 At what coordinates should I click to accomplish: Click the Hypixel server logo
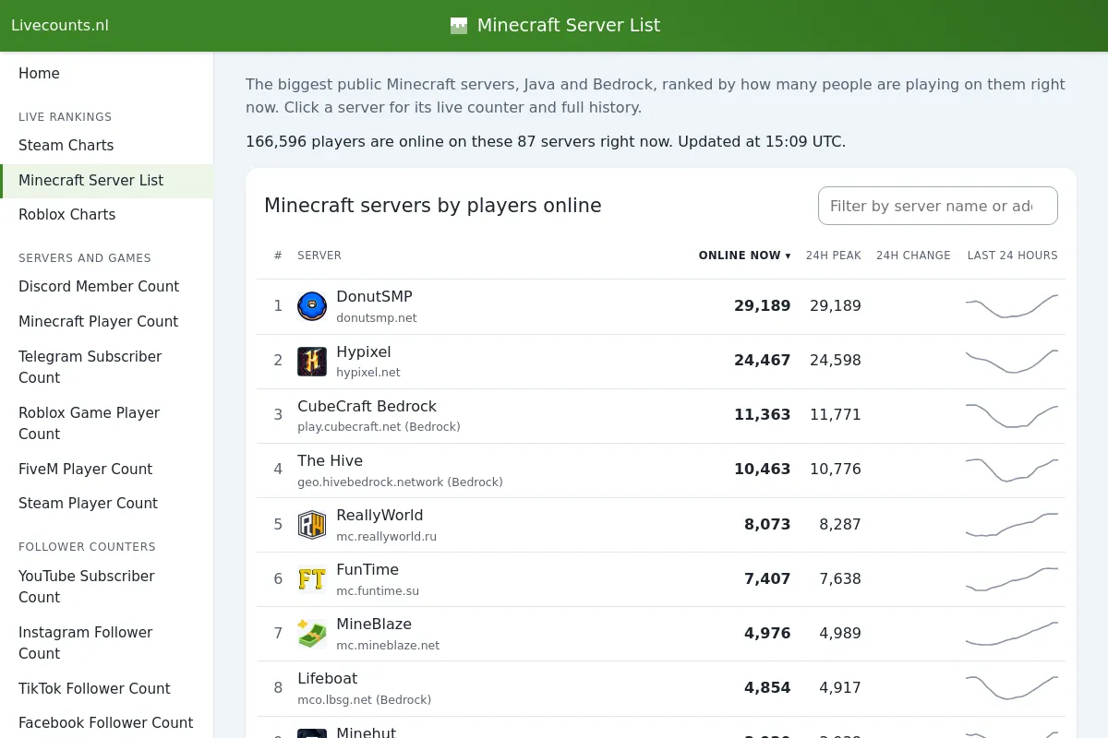[312, 361]
